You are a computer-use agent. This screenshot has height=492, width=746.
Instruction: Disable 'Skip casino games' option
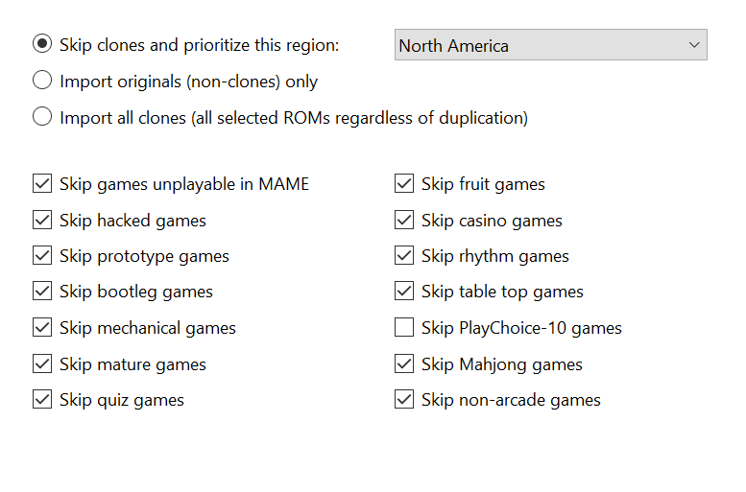pyautogui.click(x=404, y=221)
